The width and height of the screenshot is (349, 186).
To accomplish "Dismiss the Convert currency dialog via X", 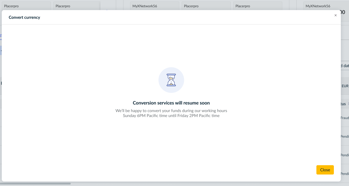I will pyautogui.click(x=335, y=15).
